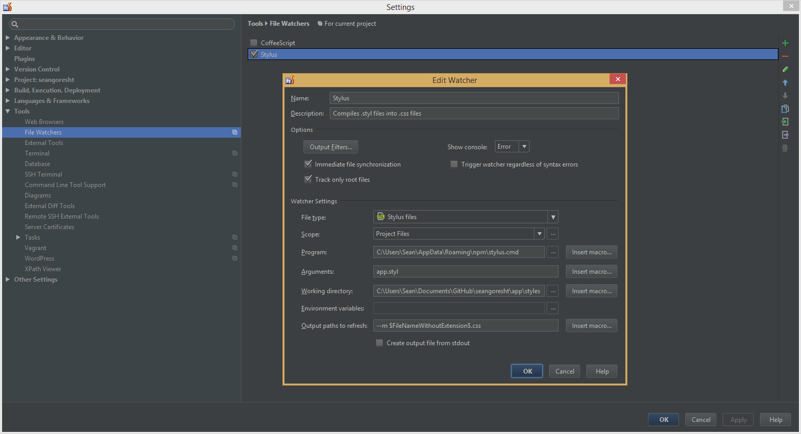Viewport: 801px width, 434px height.
Task: Expand Project: seangoresht settings
Action: point(7,80)
